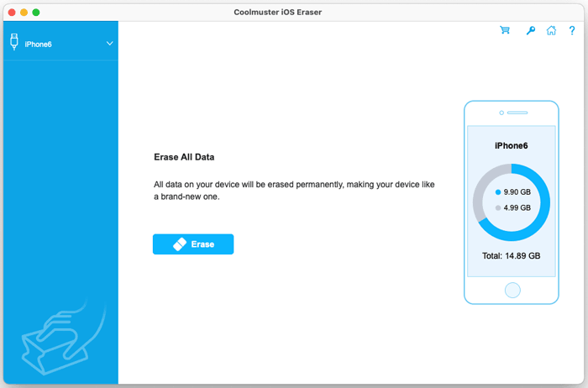The image size is (588, 388).
Task: Click the blue Erase button
Action: [193, 244]
